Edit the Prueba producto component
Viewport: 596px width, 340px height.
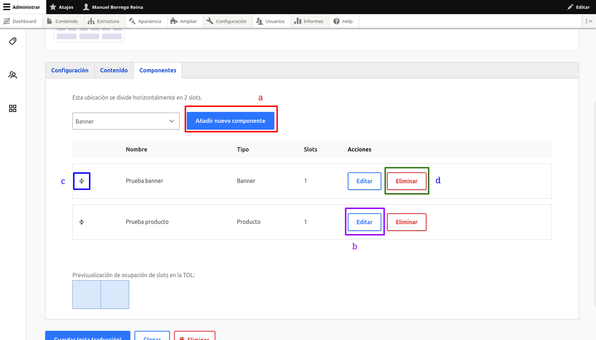[364, 222]
